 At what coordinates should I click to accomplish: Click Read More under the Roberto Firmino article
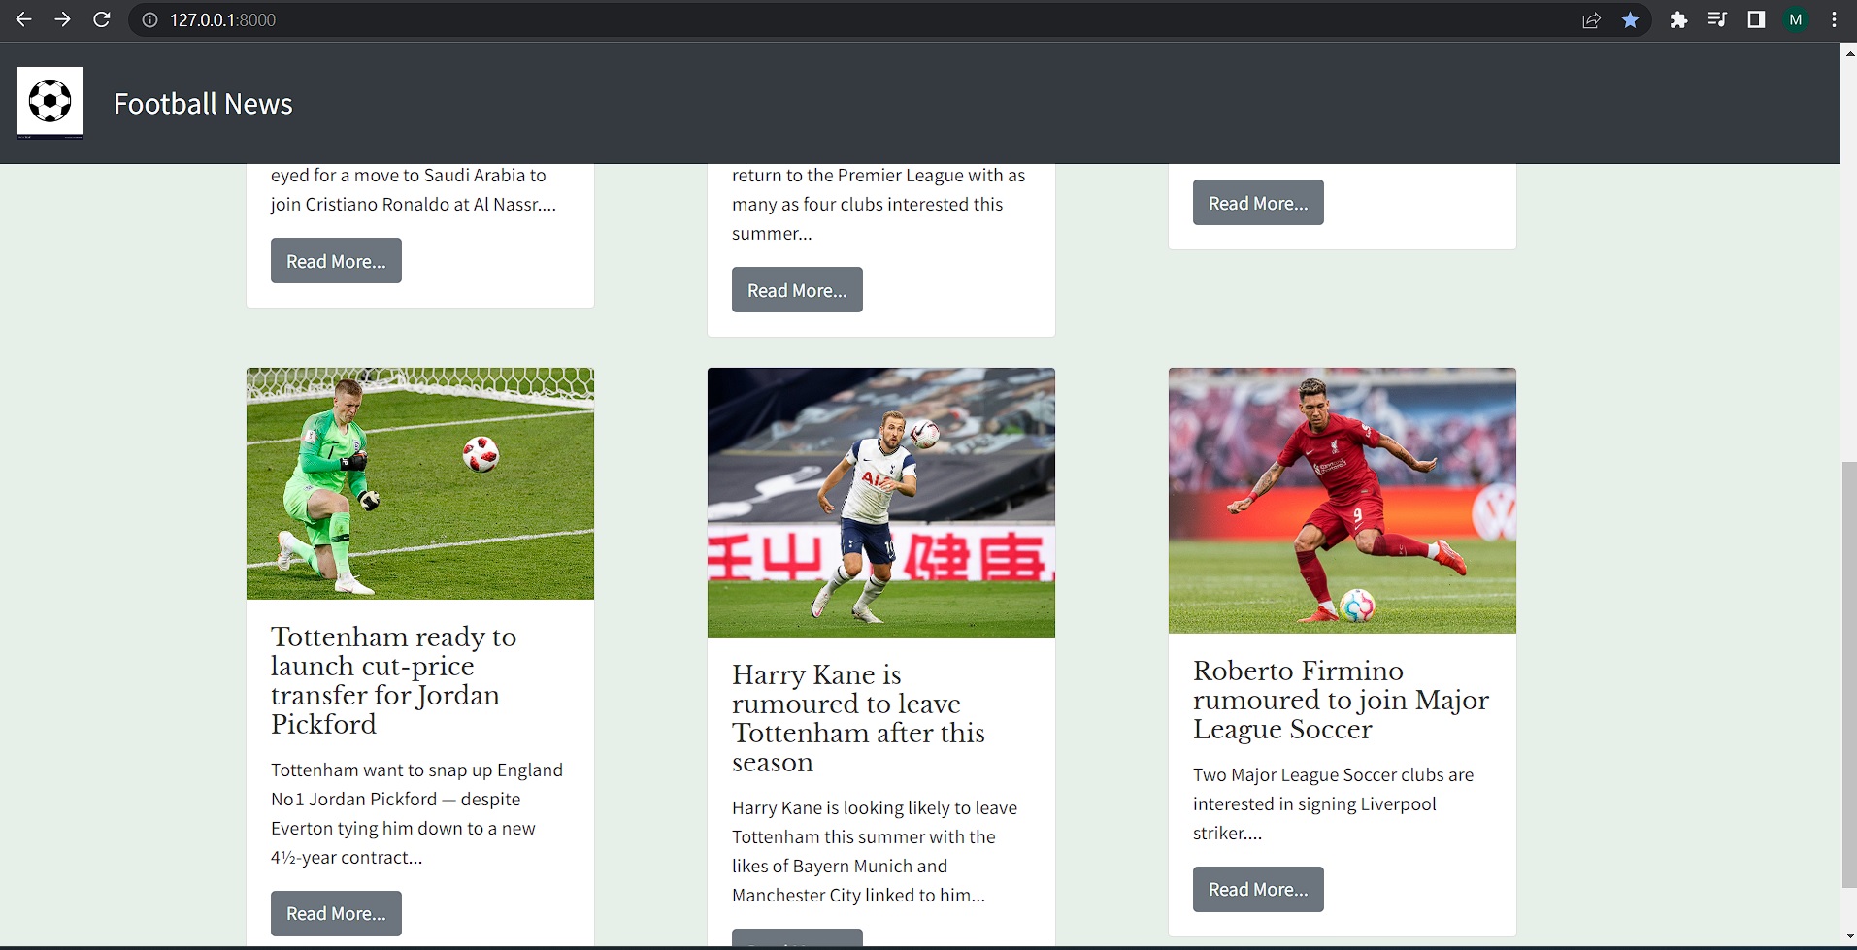click(x=1256, y=889)
